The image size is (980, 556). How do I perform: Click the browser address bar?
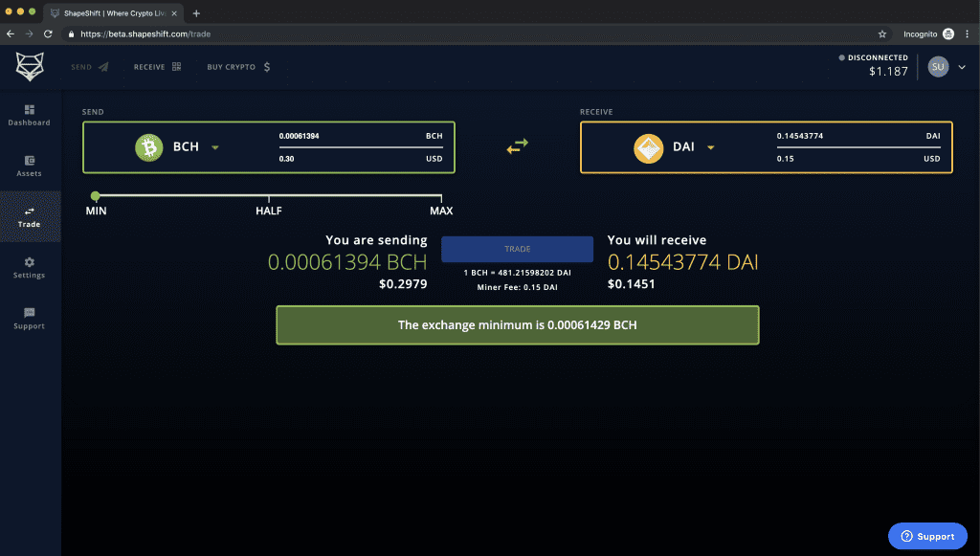475,33
